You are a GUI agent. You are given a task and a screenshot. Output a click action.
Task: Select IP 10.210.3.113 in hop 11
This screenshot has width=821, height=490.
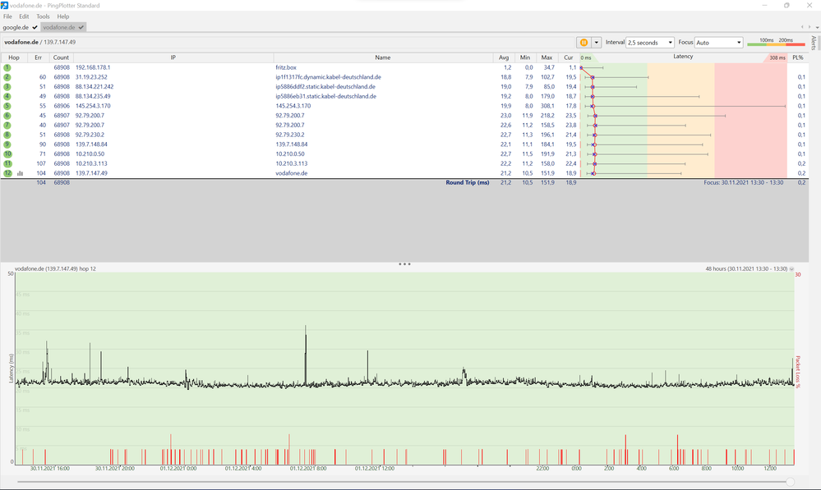(x=91, y=163)
